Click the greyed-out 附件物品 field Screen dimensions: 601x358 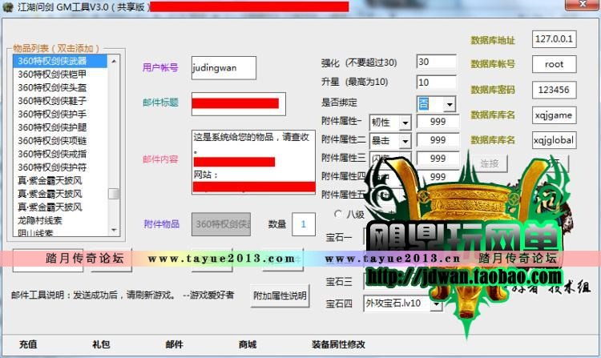click(221, 224)
